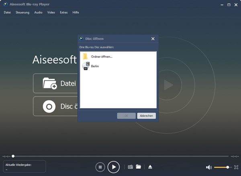
Task: Select the Berlin Blu-ray disc entry
Action: point(94,66)
